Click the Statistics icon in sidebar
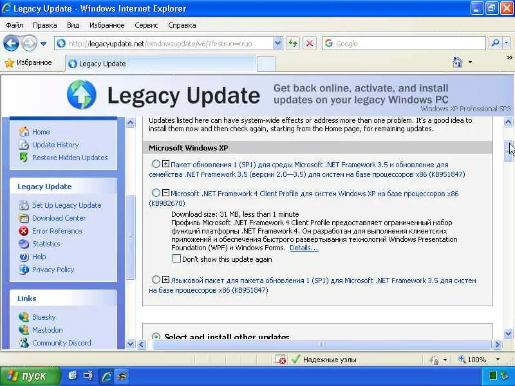 coord(24,244)
